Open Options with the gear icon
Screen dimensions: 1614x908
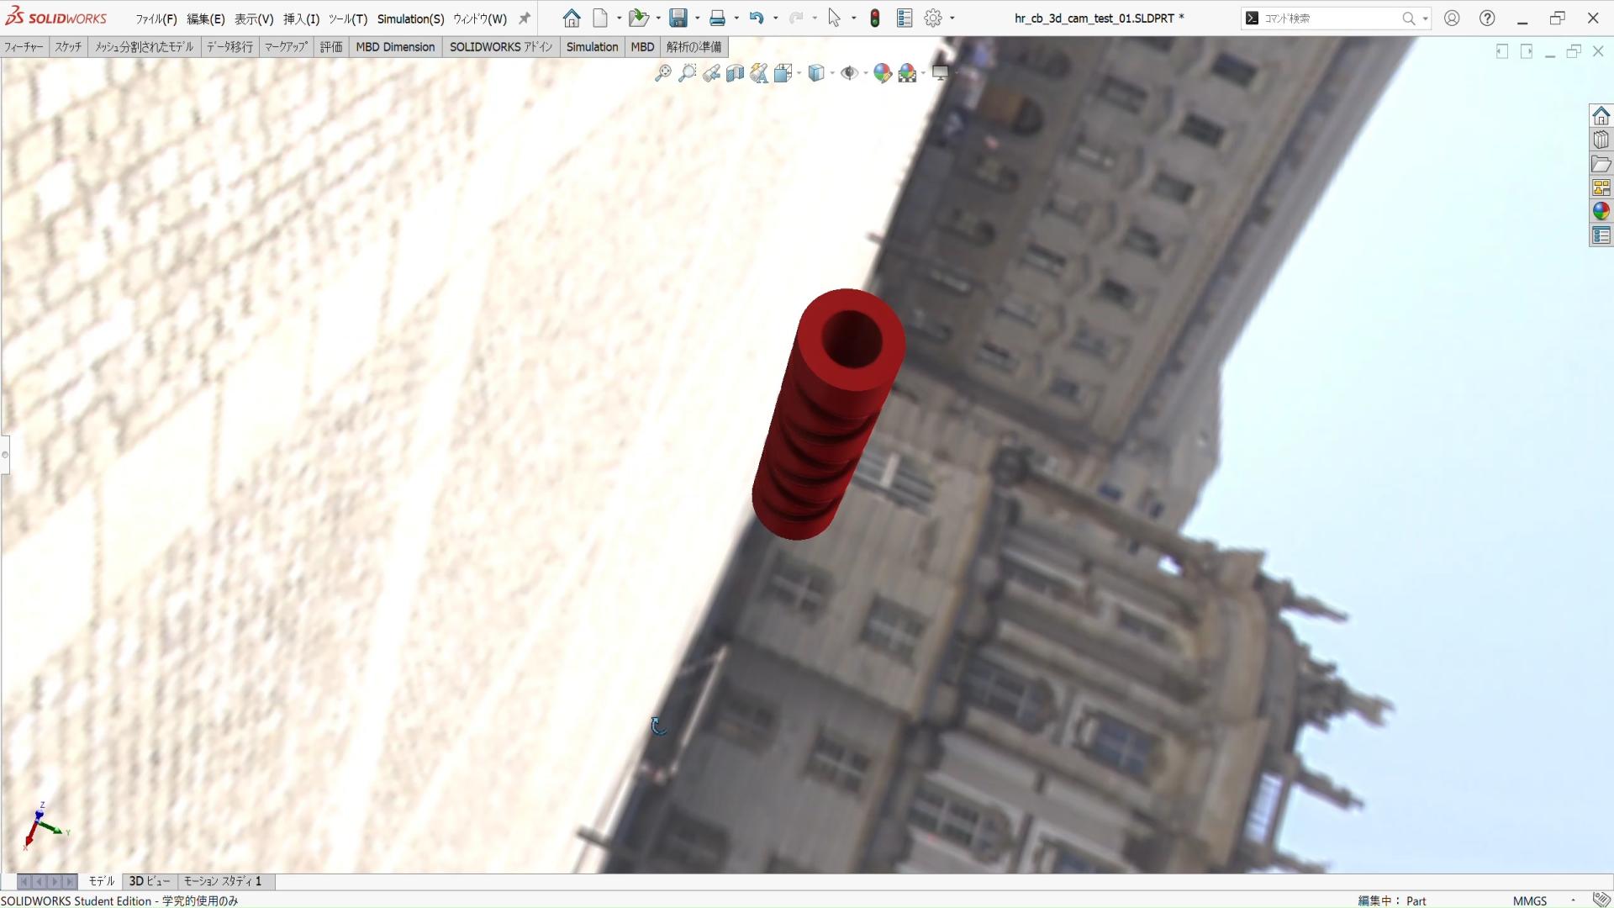[x=933, y=18]
